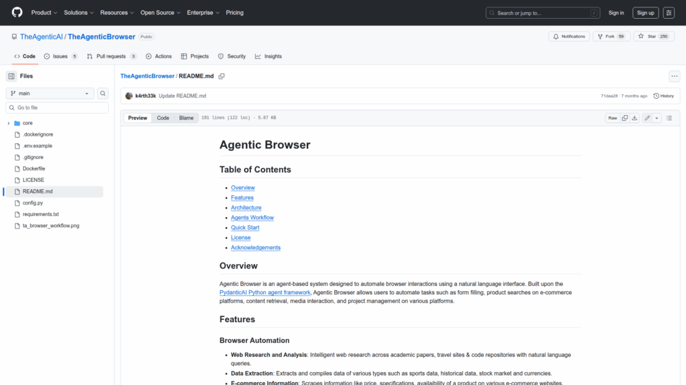Select the Code tab
686x385 pixels.
pyautogui.click(x=25, y=56)
